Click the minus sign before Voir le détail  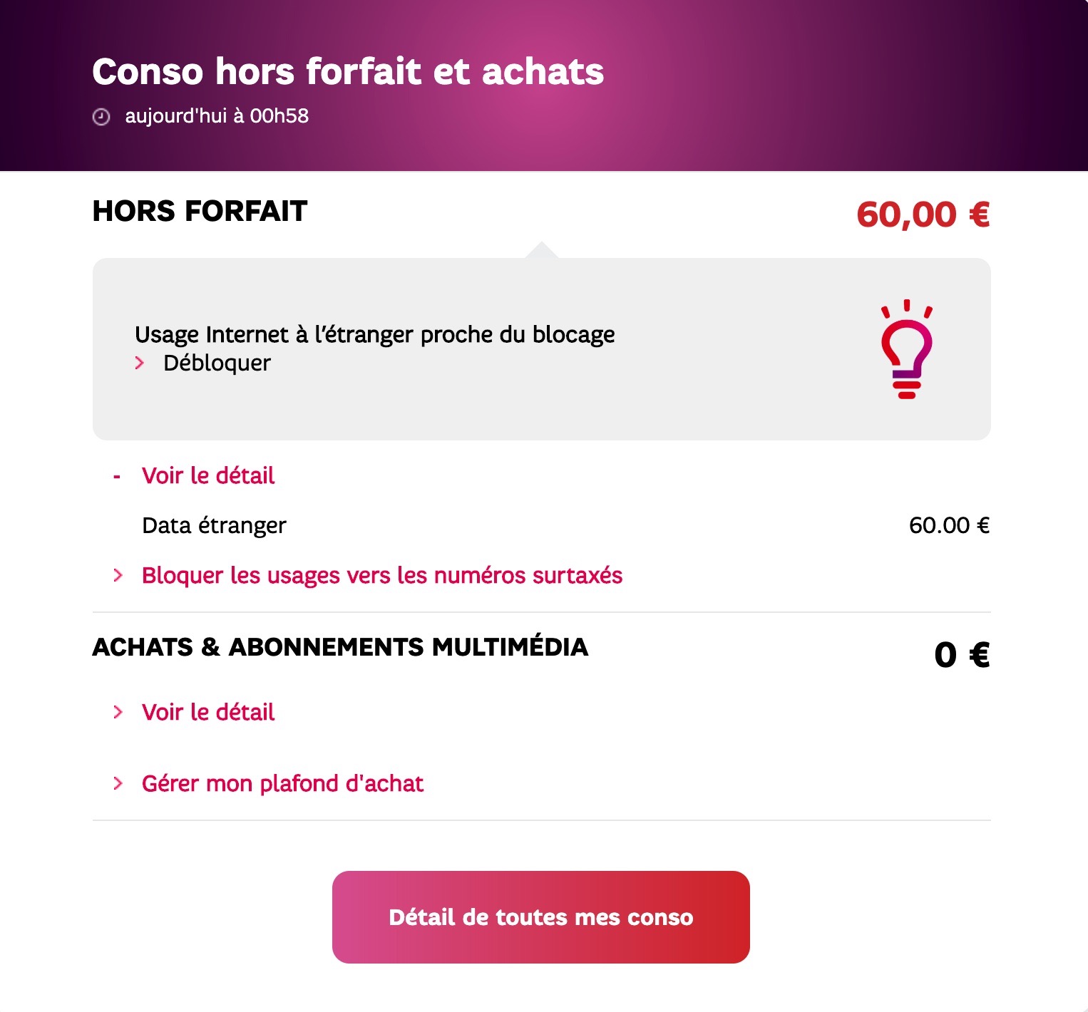click(118, 475)
